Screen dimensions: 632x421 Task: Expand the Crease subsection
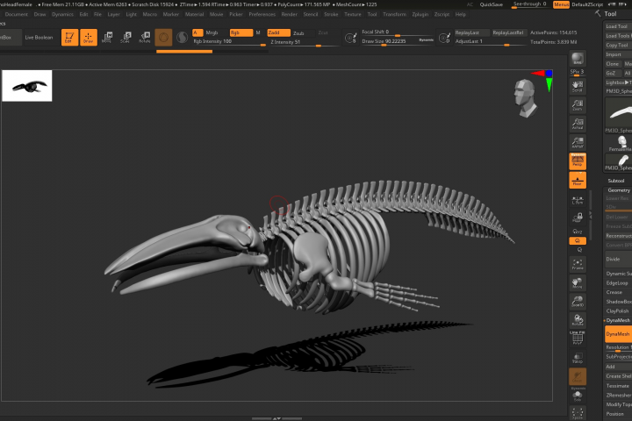click(614, 292)
